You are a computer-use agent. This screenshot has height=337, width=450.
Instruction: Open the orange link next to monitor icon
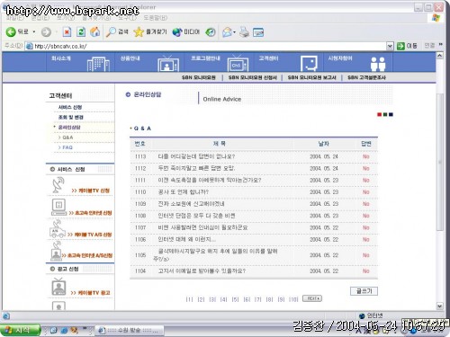pos(90,213)
